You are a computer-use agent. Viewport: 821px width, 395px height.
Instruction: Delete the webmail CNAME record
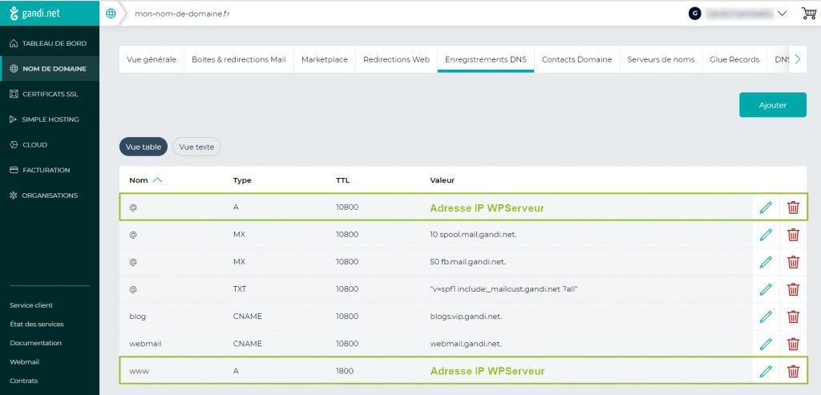point(793,344)
